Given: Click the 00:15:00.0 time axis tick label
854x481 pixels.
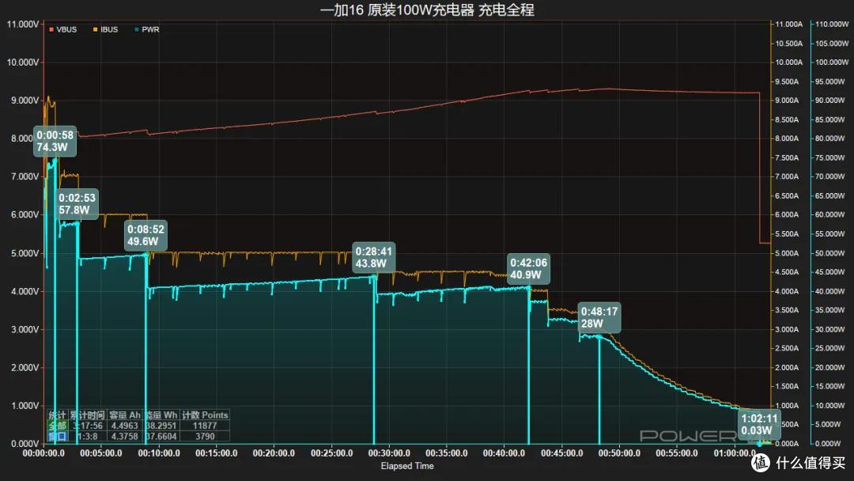Looking at the screenshot, I should click(x=216, y=453).
